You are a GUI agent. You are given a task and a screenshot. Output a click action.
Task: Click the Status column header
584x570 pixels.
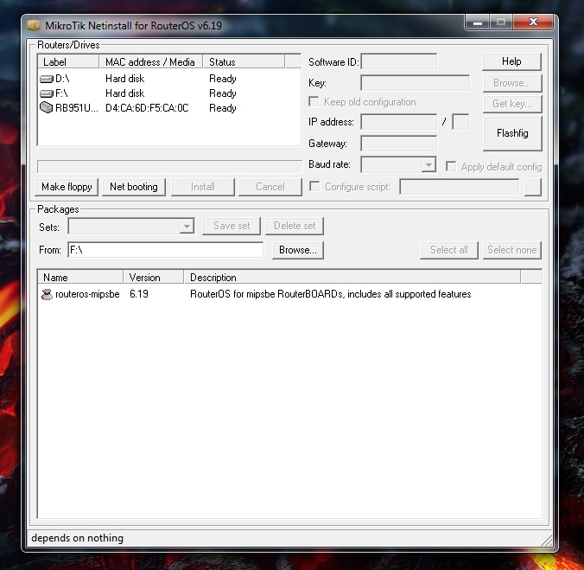coord(244,62)
